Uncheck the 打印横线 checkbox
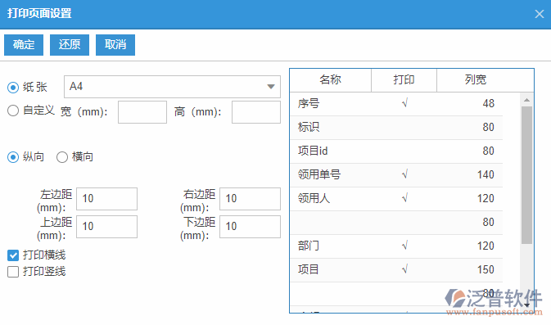Viewport: 551px width, 325px height. click(x=13, y=255)
